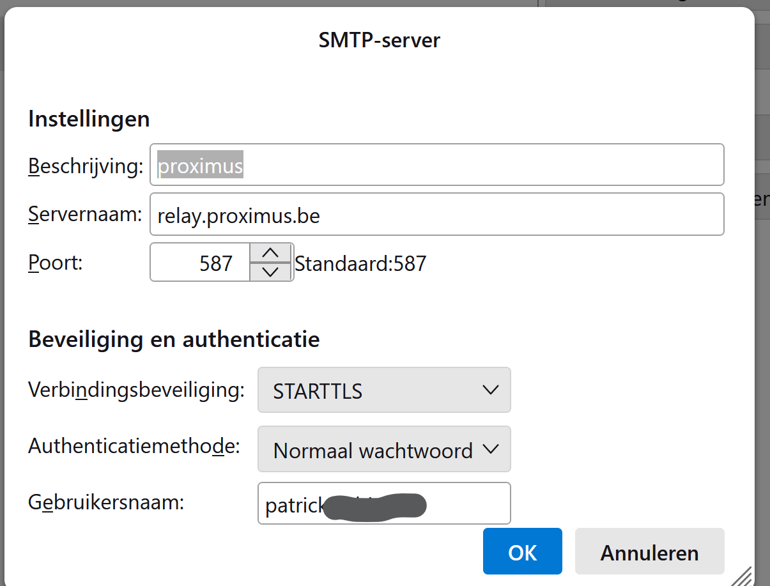Confirm settings with the OK button
This screenshot has height=586, width=770.
[522, 551]
